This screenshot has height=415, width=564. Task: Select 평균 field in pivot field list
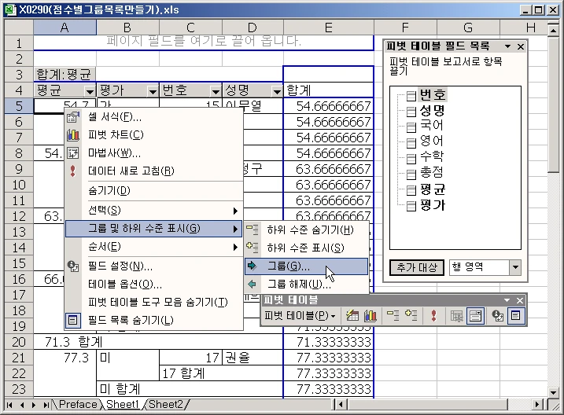point(433,189)
